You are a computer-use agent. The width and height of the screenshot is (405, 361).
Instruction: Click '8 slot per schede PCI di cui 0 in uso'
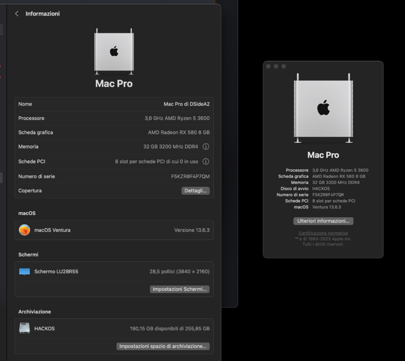tap(156, 162)
